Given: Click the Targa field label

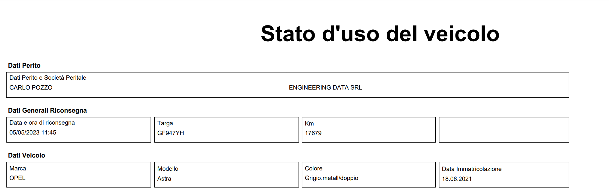Looking at the screenshot, I should click(x=165, y=123).
